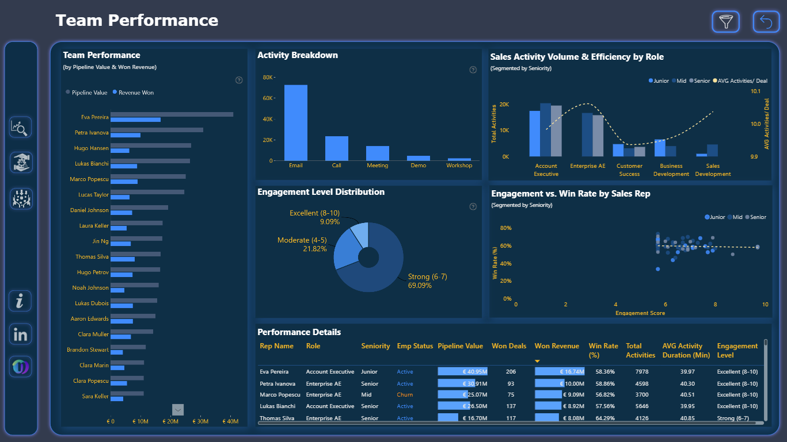The width and height of the screenshot is (787, 442).
Task: Select Brandon Stewart label in bar chart
Action: click(88, 350)
